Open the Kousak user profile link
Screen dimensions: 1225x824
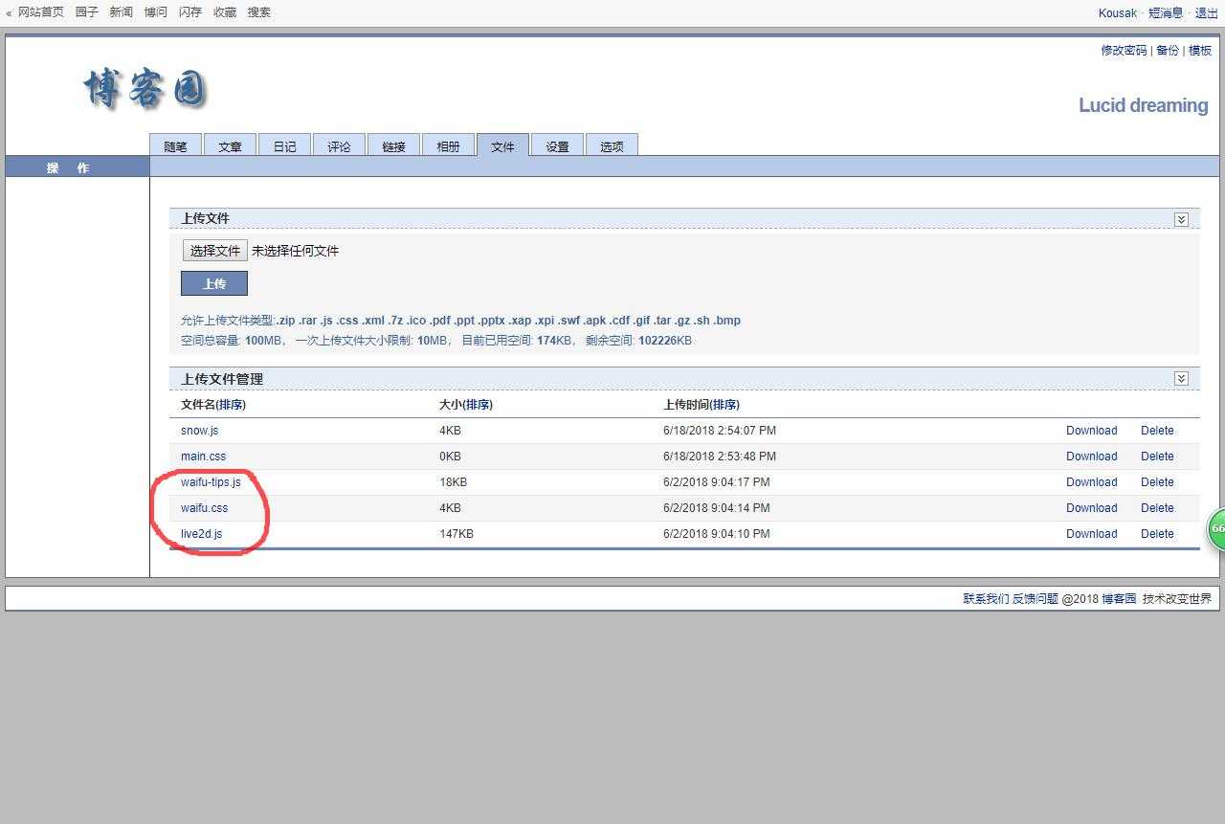coord(1117,13)
